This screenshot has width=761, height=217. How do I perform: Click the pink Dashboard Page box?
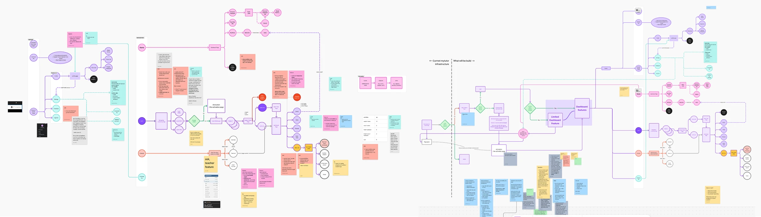(215, 47)
